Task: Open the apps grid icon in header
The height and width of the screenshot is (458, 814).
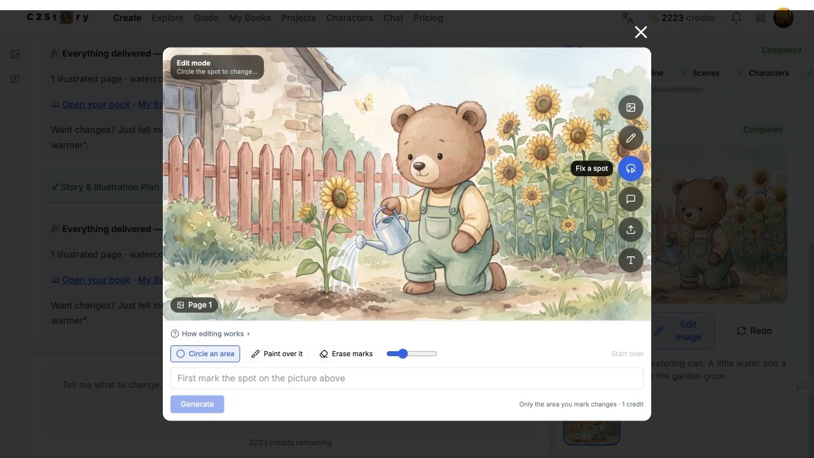Action: coord(761,18)
